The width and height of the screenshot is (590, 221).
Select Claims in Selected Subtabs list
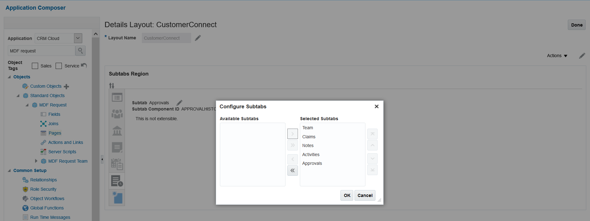coord(309,137)
